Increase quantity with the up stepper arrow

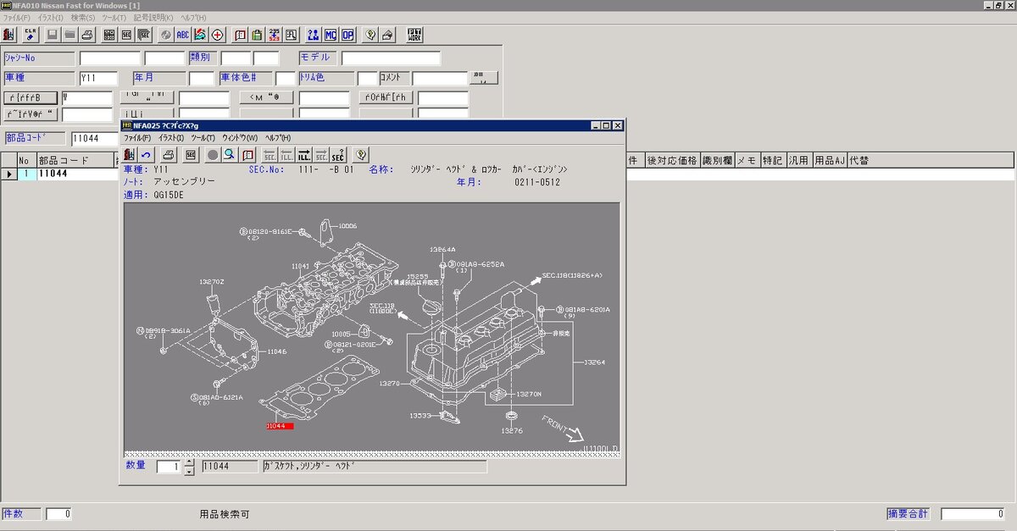pos(189,462)
